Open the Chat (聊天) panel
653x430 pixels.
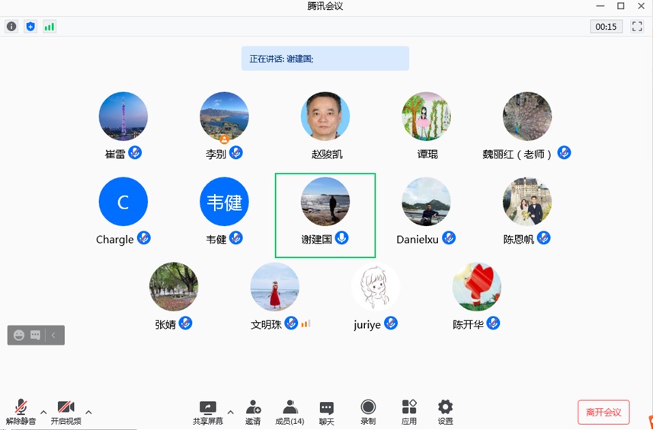326,412
